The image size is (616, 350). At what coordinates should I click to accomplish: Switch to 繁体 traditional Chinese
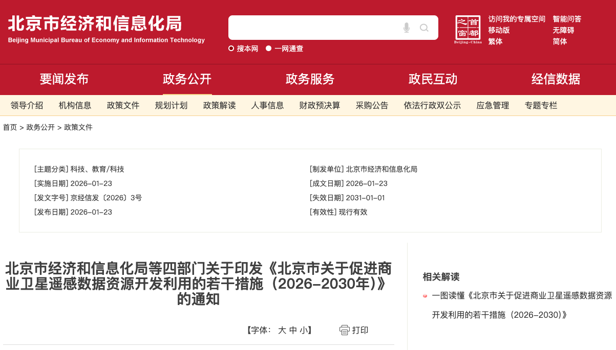[x=495, y=41]
